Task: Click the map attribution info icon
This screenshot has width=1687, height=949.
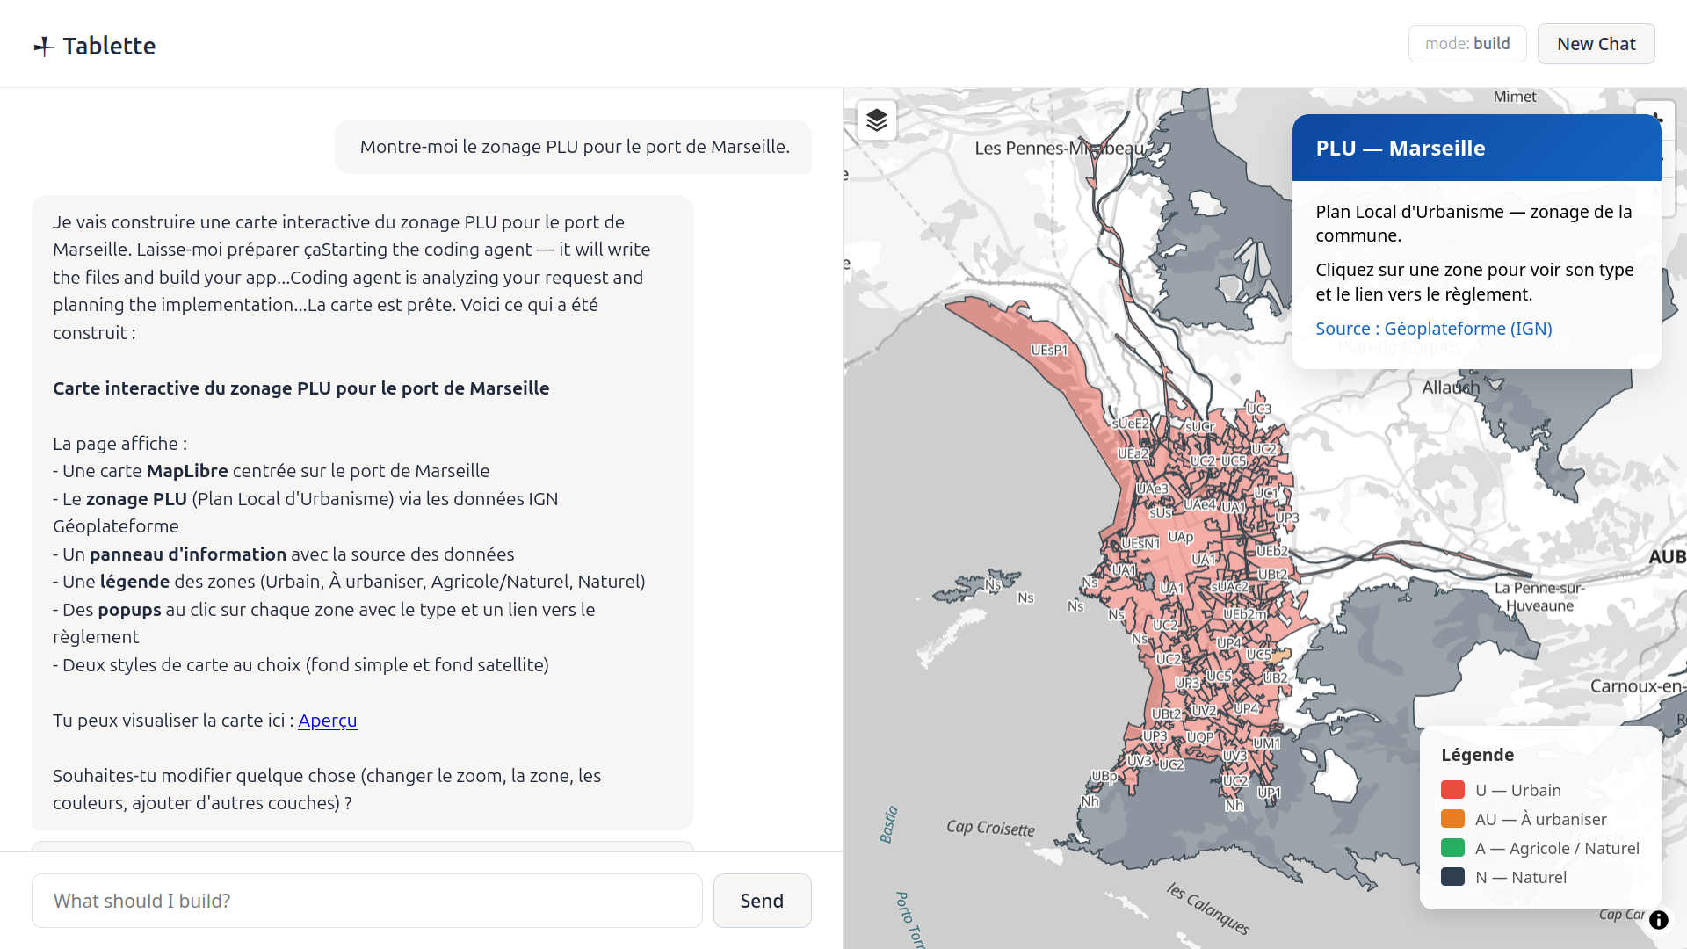Action: click(x=1658, y=920)
